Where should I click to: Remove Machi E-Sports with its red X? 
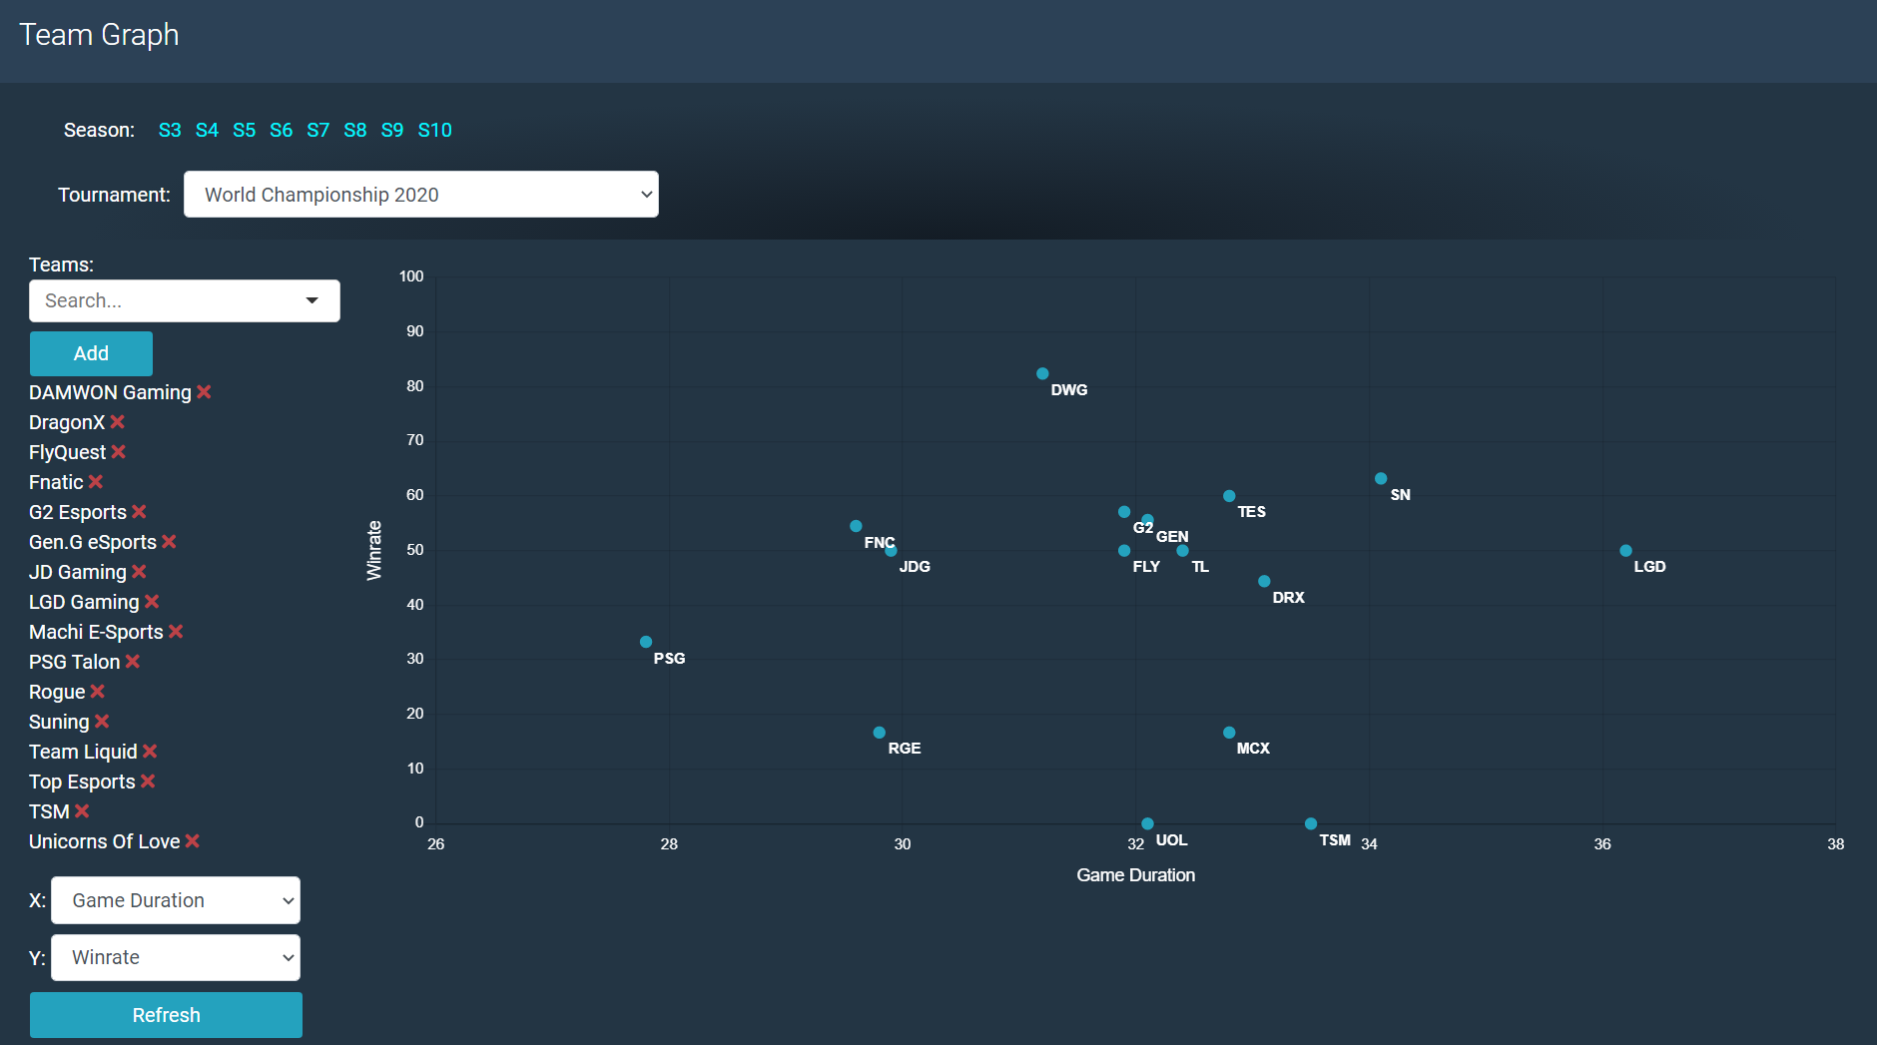[x=176, y=632]
